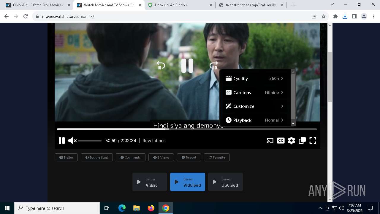Open Chrome profile avatar

click(x=364, y=16)
